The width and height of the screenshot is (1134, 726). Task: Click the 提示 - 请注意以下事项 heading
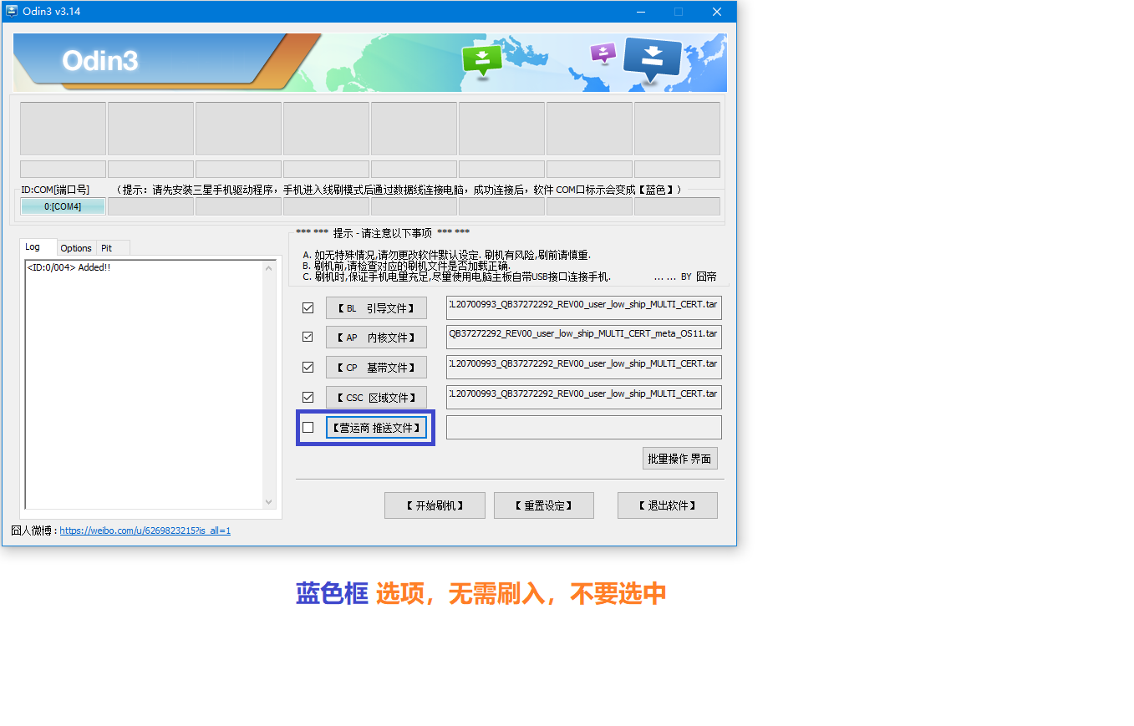click(382, 233)
